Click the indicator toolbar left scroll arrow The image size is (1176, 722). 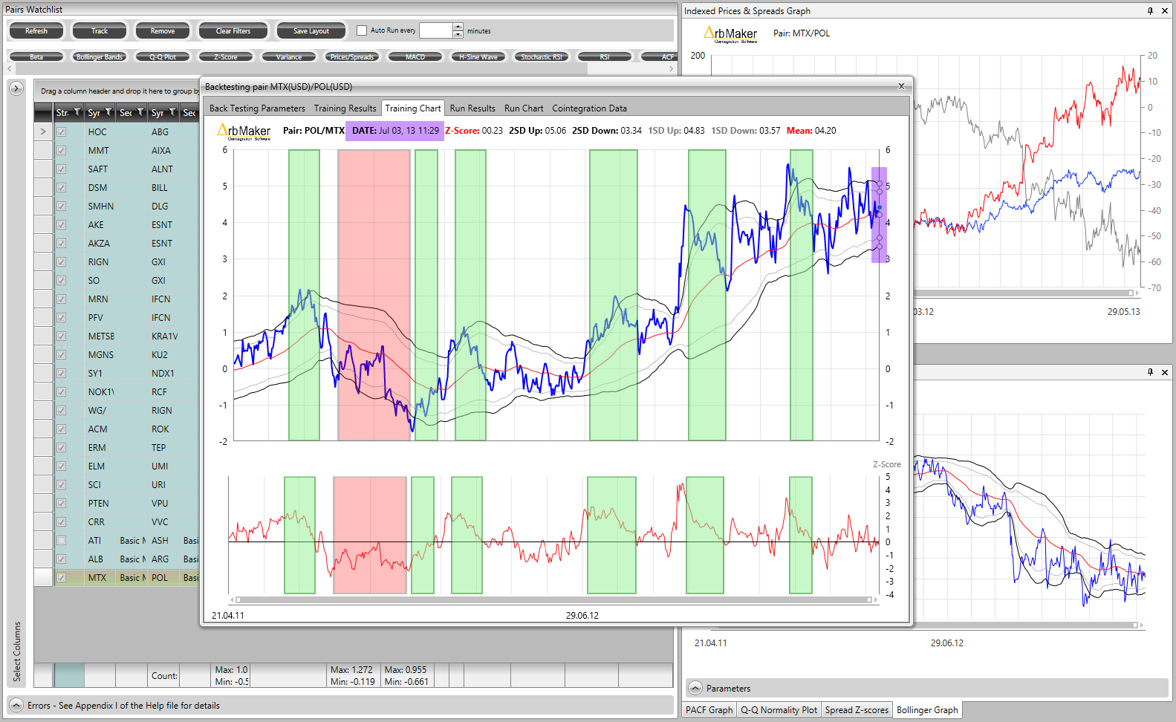pos(10,68)
